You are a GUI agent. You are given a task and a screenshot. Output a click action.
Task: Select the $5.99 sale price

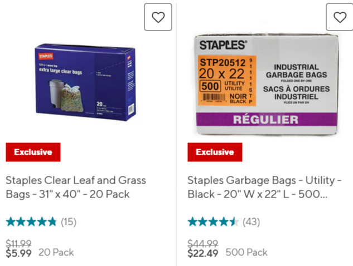(19, 253)
